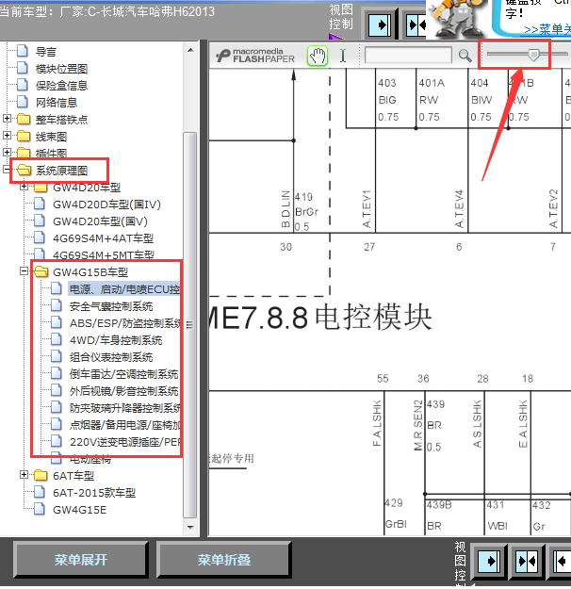571x589 pixels.
Task: Select the FlashPaper hand pan tool
Action: click(x=318, y=57)
